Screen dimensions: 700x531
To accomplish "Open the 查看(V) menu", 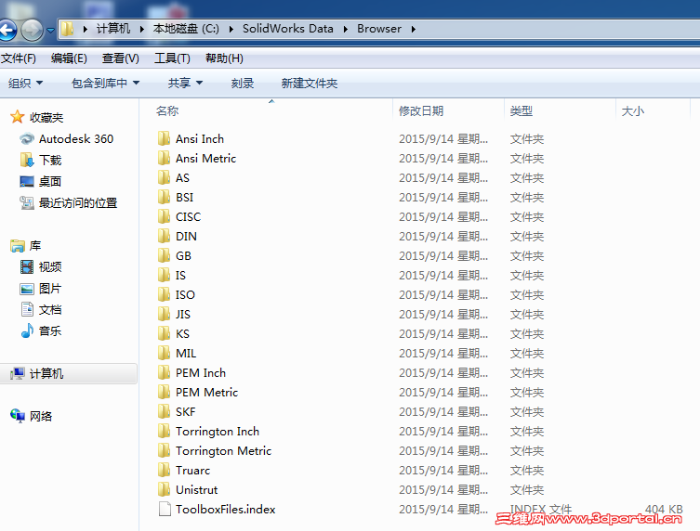I will tap(121, 58).
